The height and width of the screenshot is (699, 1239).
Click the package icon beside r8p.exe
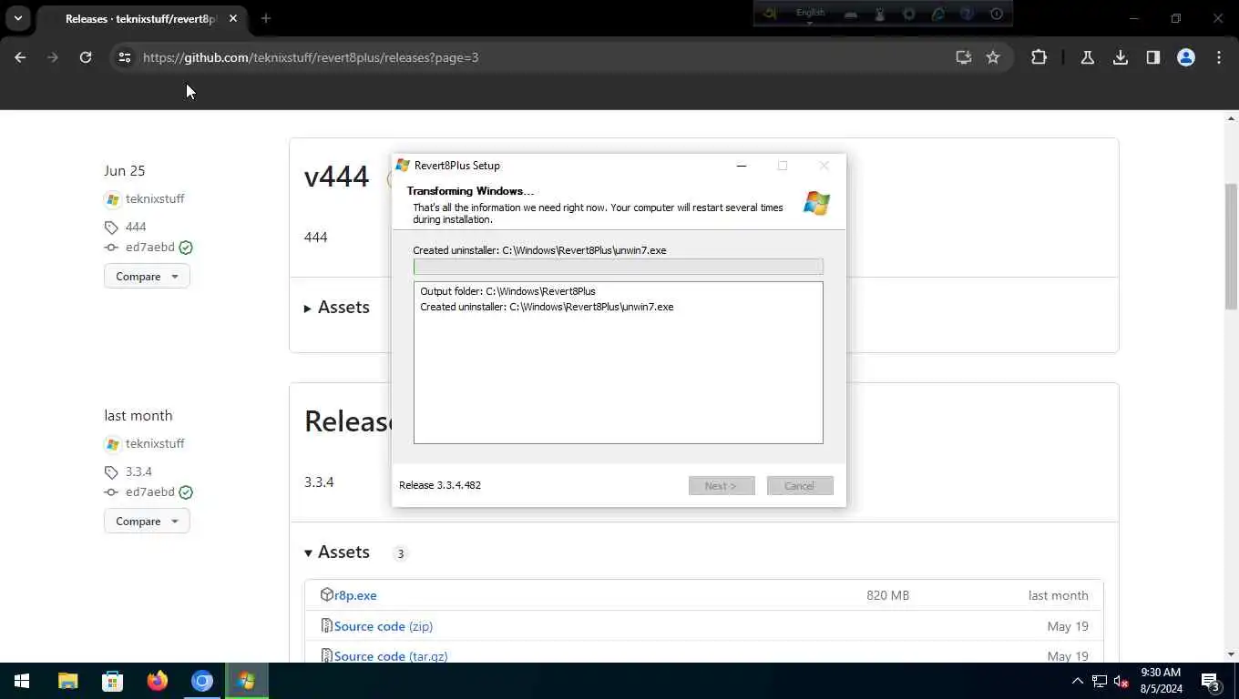tap(327, 594)
